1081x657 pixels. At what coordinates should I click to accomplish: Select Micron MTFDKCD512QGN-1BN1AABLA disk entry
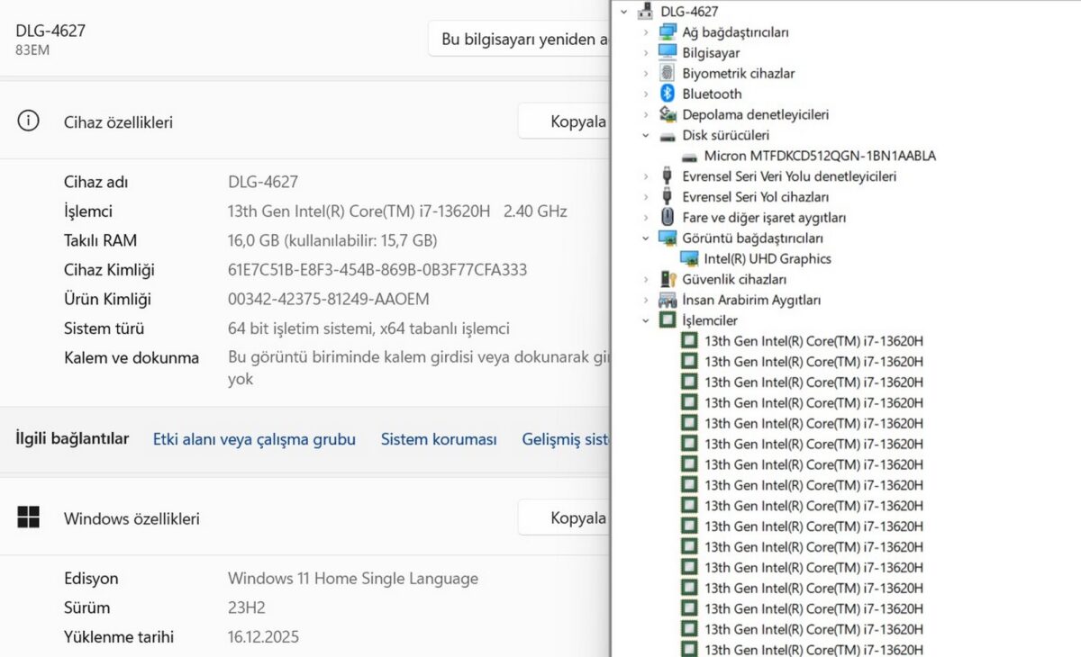click(820, 156)
